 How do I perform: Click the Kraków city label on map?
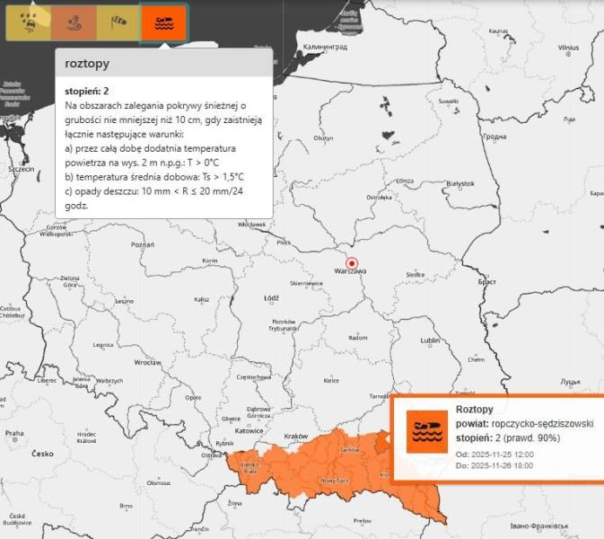[x=295, y=436]
